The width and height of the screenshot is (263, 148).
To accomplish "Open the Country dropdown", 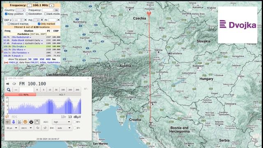I will click(x=21, y=10).
